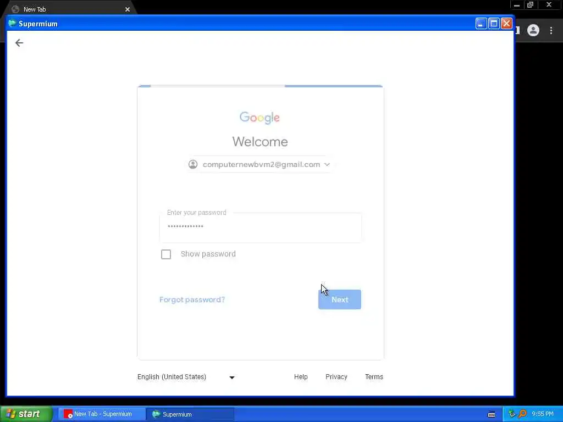563x422 pixels.
Task: Click the Google logo
Action: [x=260, y=118]
